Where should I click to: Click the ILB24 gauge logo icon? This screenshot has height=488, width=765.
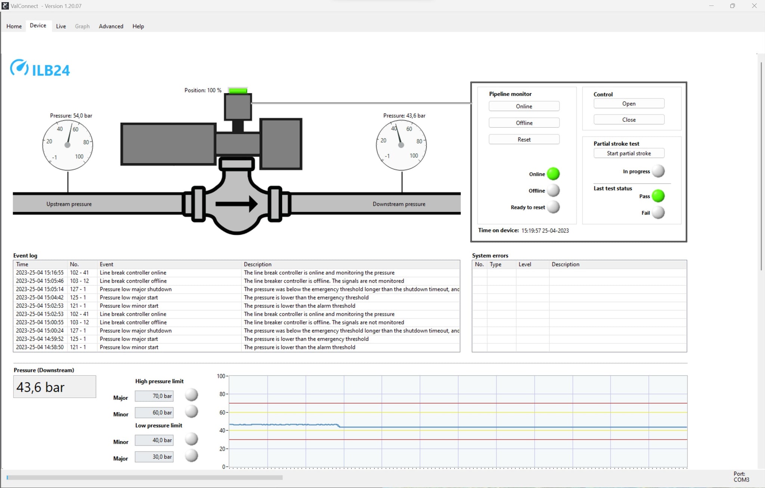[19, 68]
